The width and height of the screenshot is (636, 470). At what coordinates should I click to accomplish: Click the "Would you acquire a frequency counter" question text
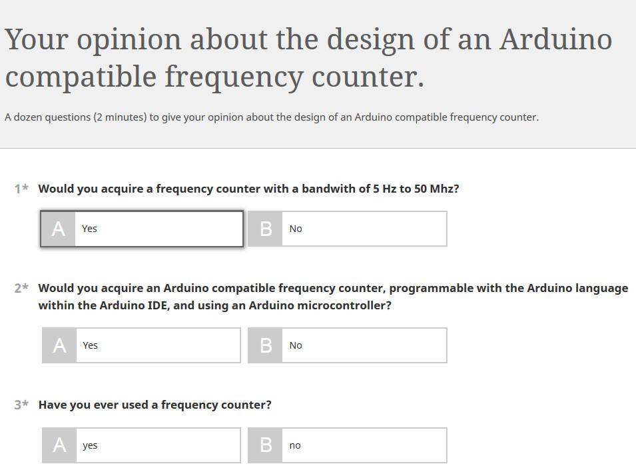[x=248, y=189]
